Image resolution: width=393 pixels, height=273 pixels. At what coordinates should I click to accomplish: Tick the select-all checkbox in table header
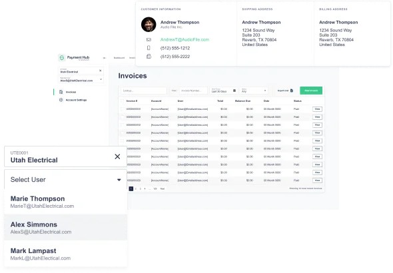[122, 101]
